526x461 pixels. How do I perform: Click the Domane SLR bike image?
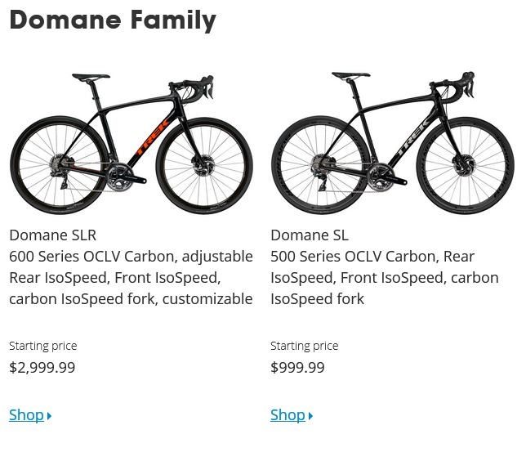tap(131, 143)
